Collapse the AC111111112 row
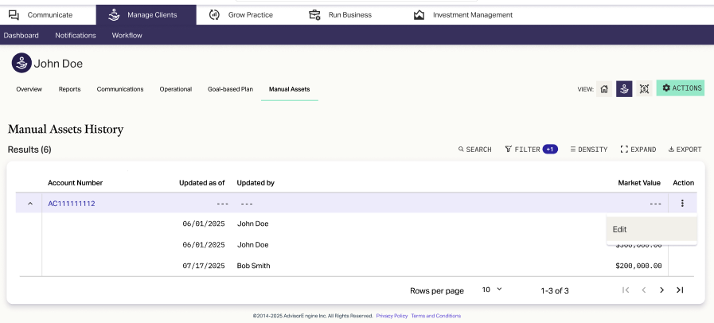 tap(30, 204)
